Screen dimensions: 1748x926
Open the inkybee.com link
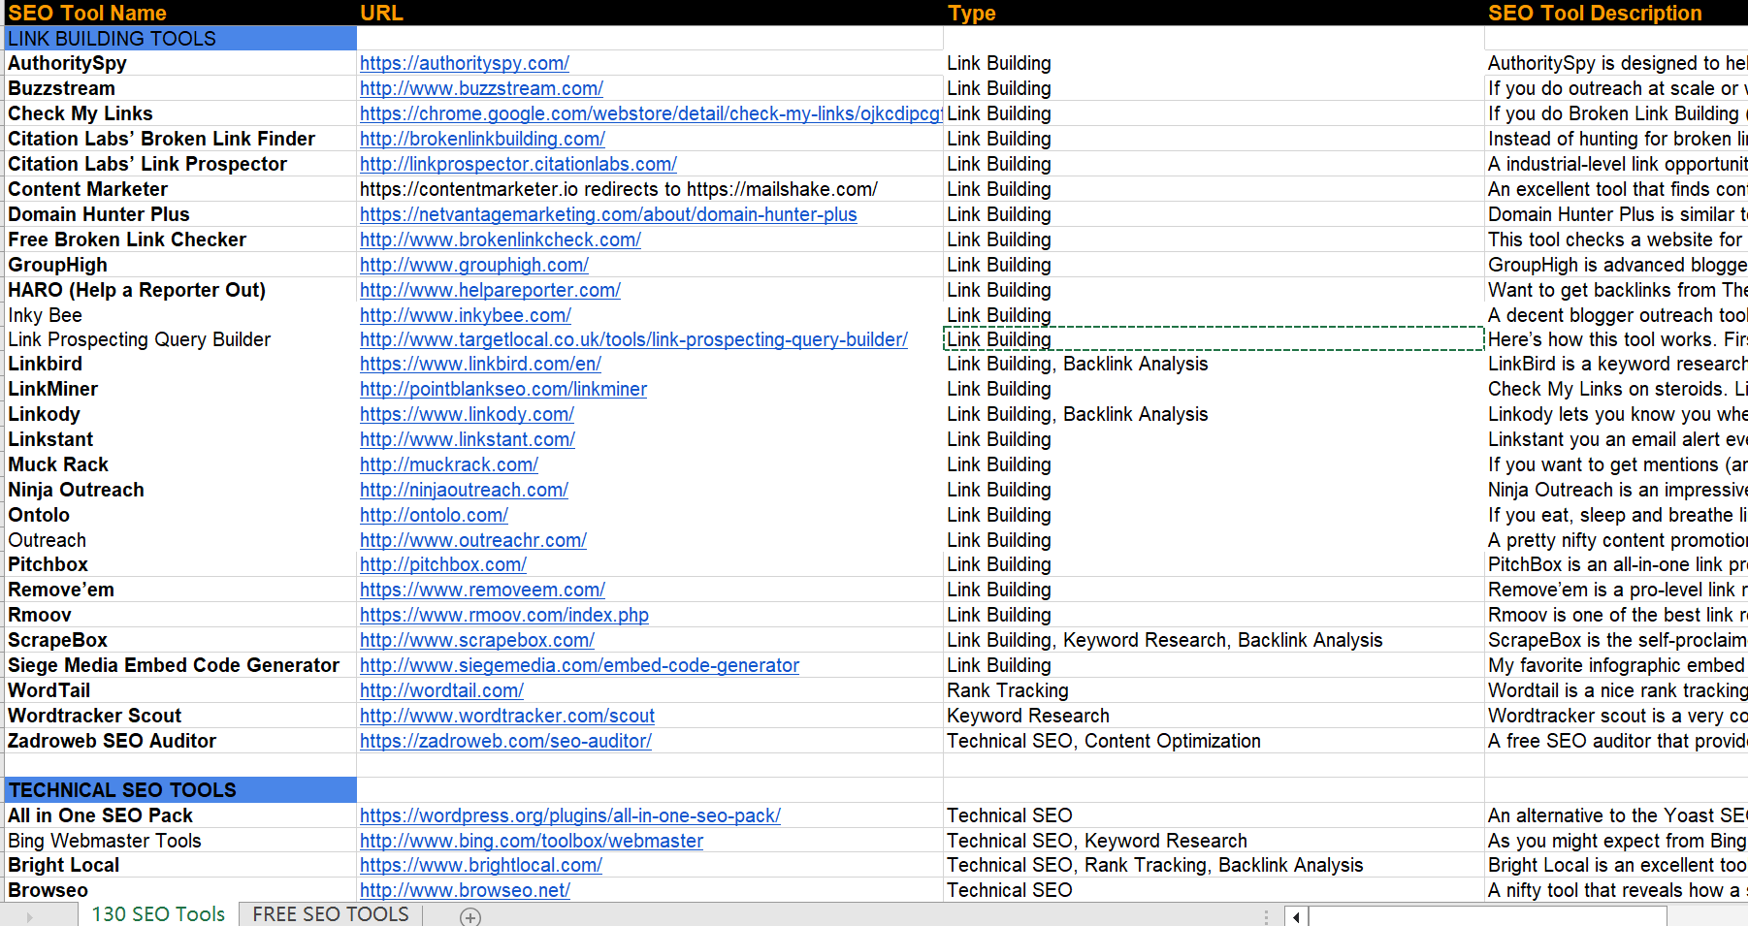point(466,315)
